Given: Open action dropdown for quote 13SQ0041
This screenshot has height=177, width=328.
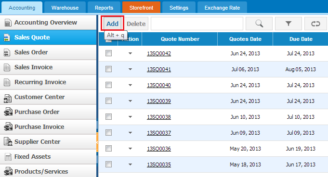Looking at the screenshot, I should tap(130, 69).
